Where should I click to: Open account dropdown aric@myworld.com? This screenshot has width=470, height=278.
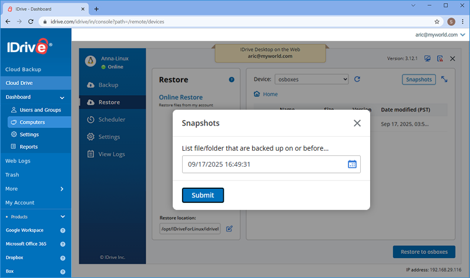(x=440, y=35)
